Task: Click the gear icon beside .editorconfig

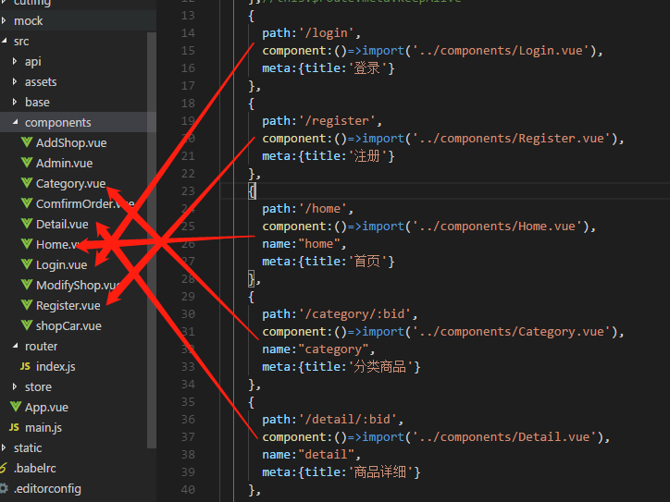Action: pyautogui.click(x=4, y=488)
